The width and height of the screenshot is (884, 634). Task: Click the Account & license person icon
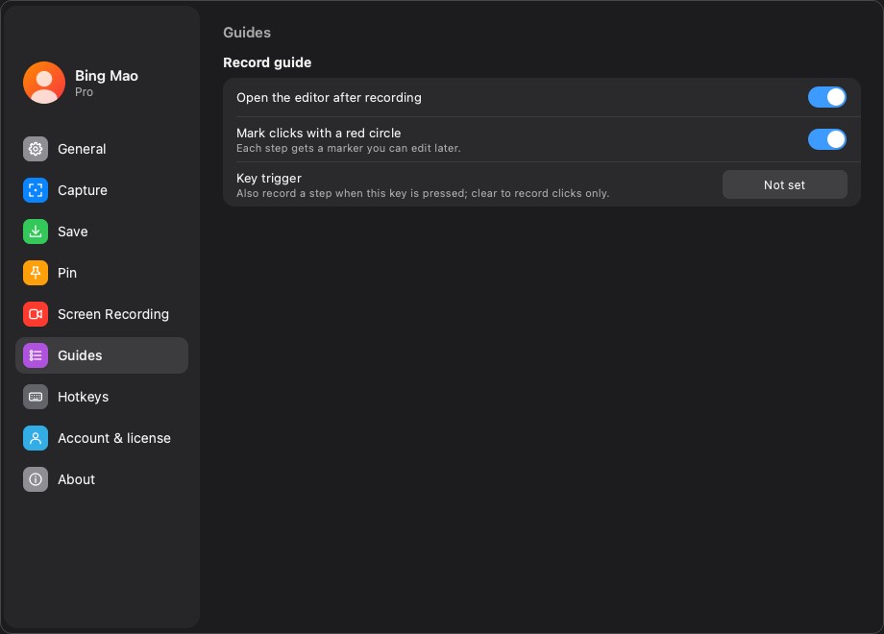(36, 438)
